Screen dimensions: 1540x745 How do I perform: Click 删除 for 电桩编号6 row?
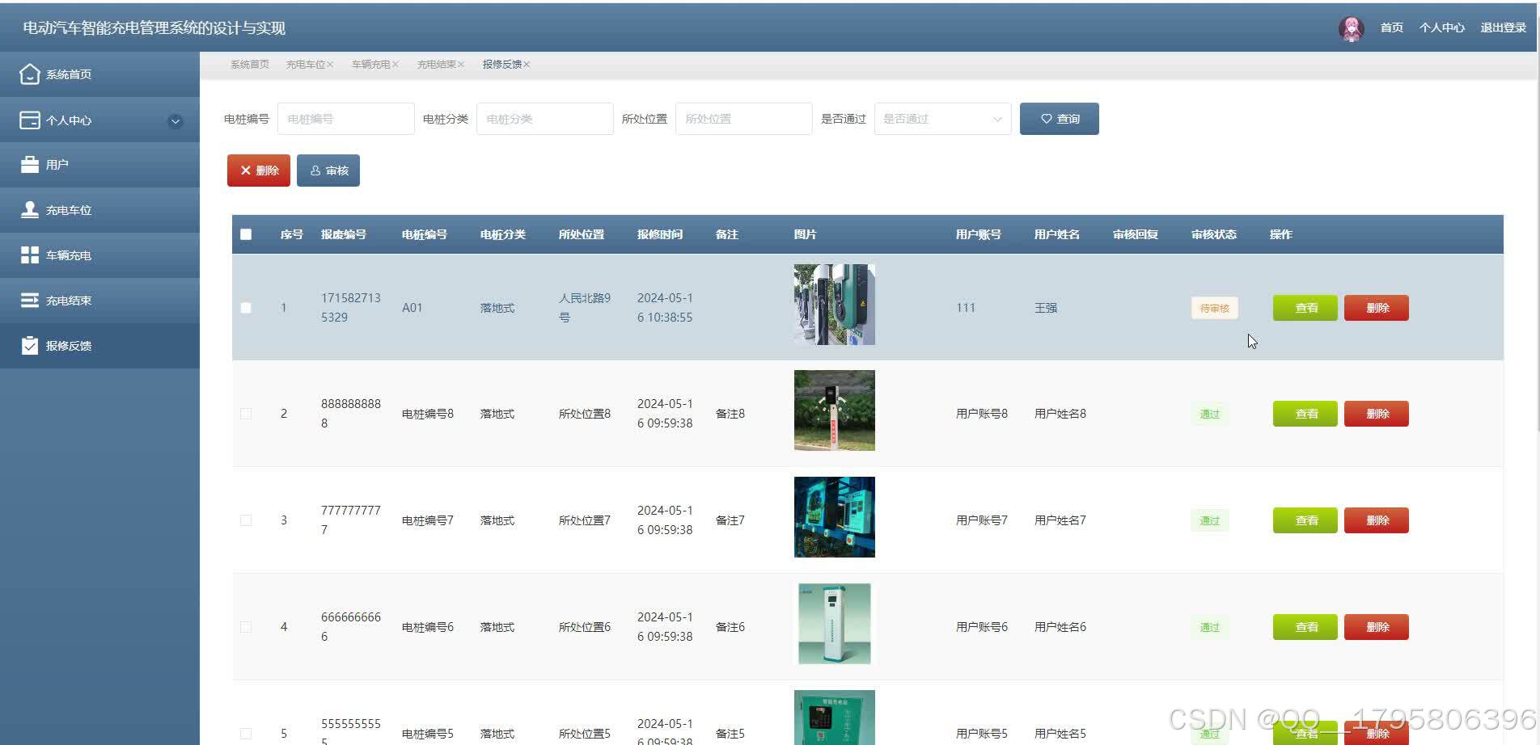1377,627
